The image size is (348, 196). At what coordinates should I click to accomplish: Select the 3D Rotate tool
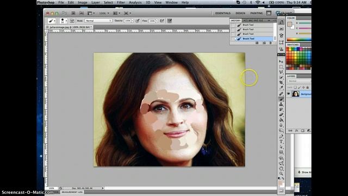point(281,158)
